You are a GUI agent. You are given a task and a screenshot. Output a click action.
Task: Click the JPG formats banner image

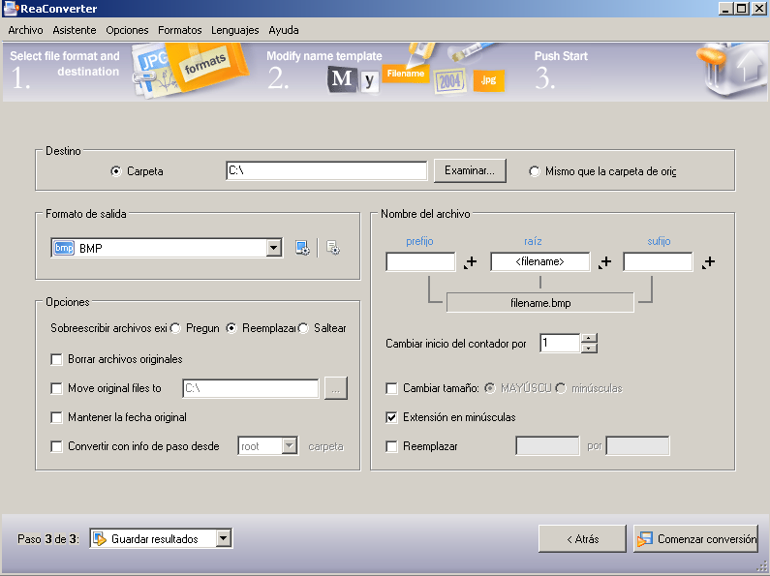(x=189, y=70)
